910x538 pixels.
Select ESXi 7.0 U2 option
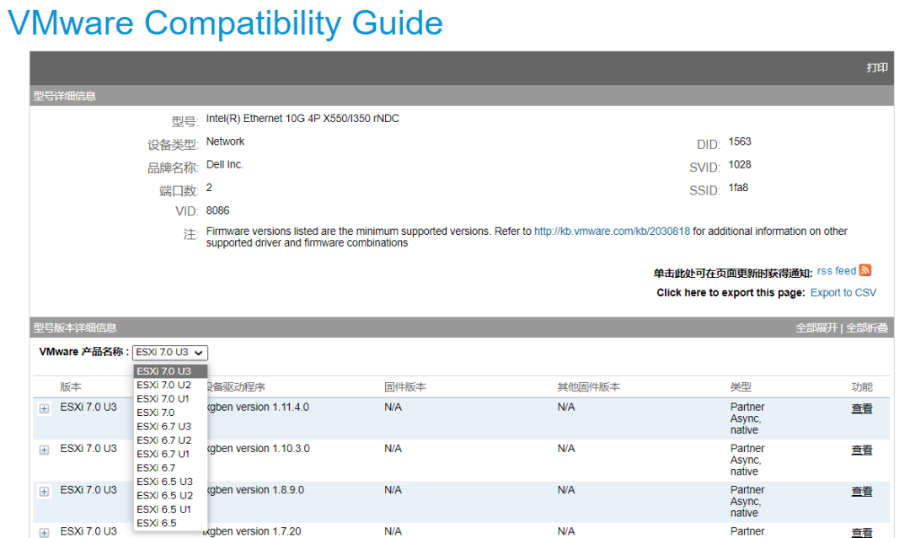[x=170, y=385]
